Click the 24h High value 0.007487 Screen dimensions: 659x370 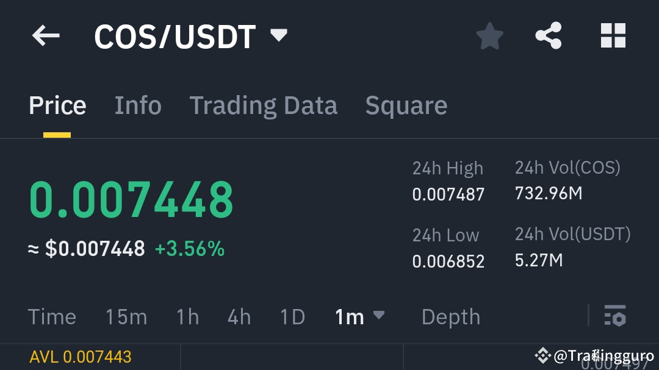(448, 194)
